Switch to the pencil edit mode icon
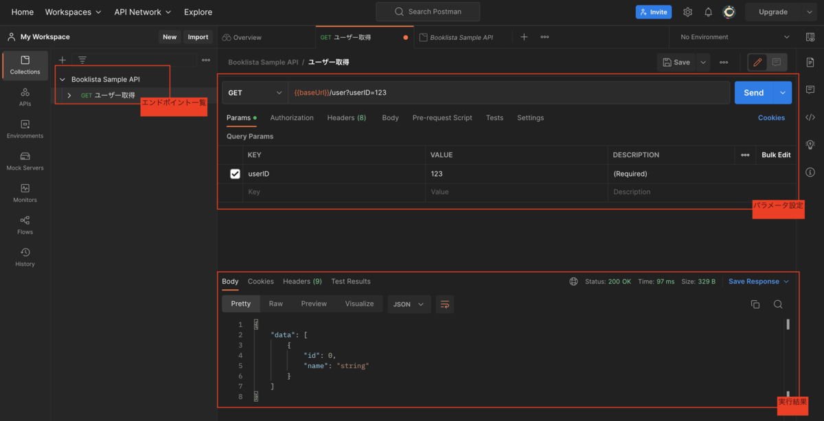This screenshot has height=421, width=824. pos(757,62)
